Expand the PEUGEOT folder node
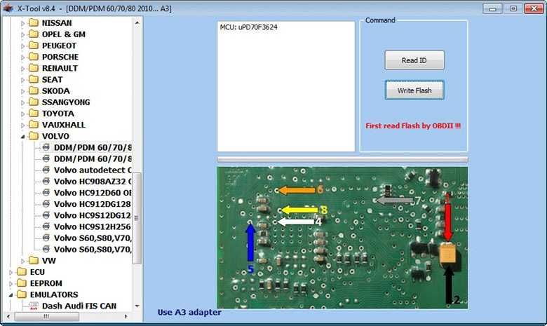The image size is (547, 326). click(22, 46)
